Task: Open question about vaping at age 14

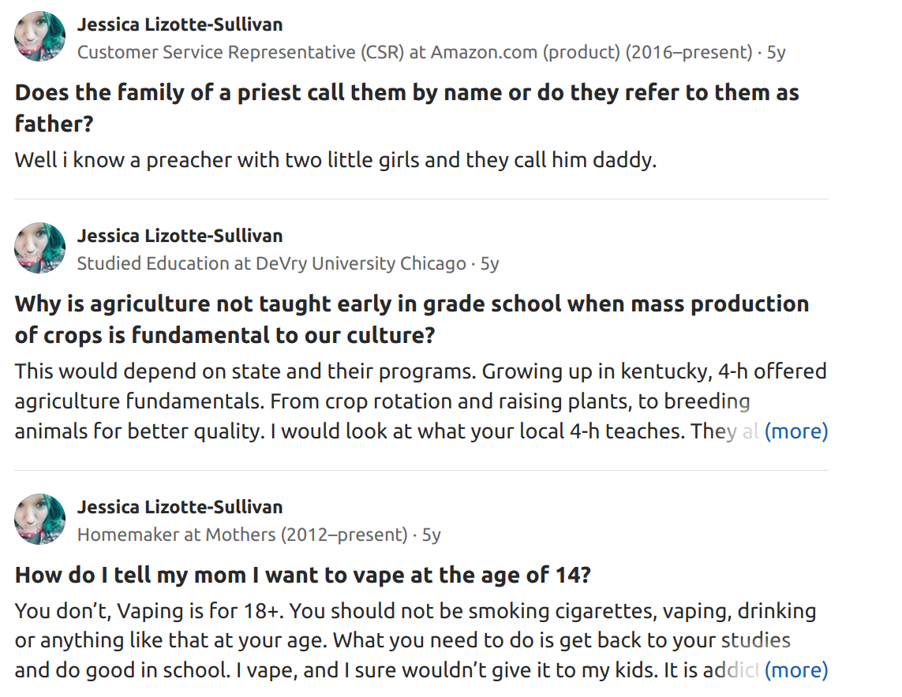Action: pos(302,575)
